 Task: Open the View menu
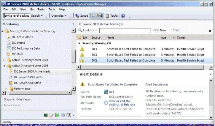pyautogui.click(x=23, y=9)
